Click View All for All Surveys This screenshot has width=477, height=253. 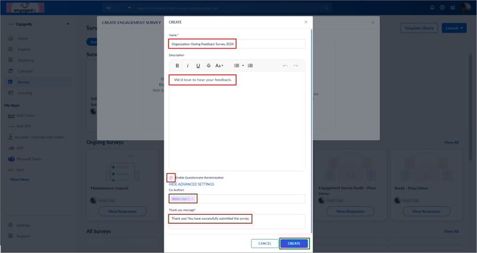(451, 232)
